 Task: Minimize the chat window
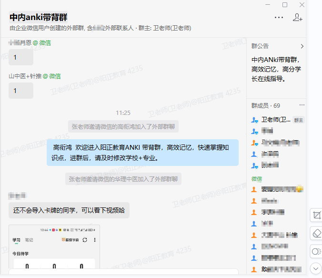268,4
